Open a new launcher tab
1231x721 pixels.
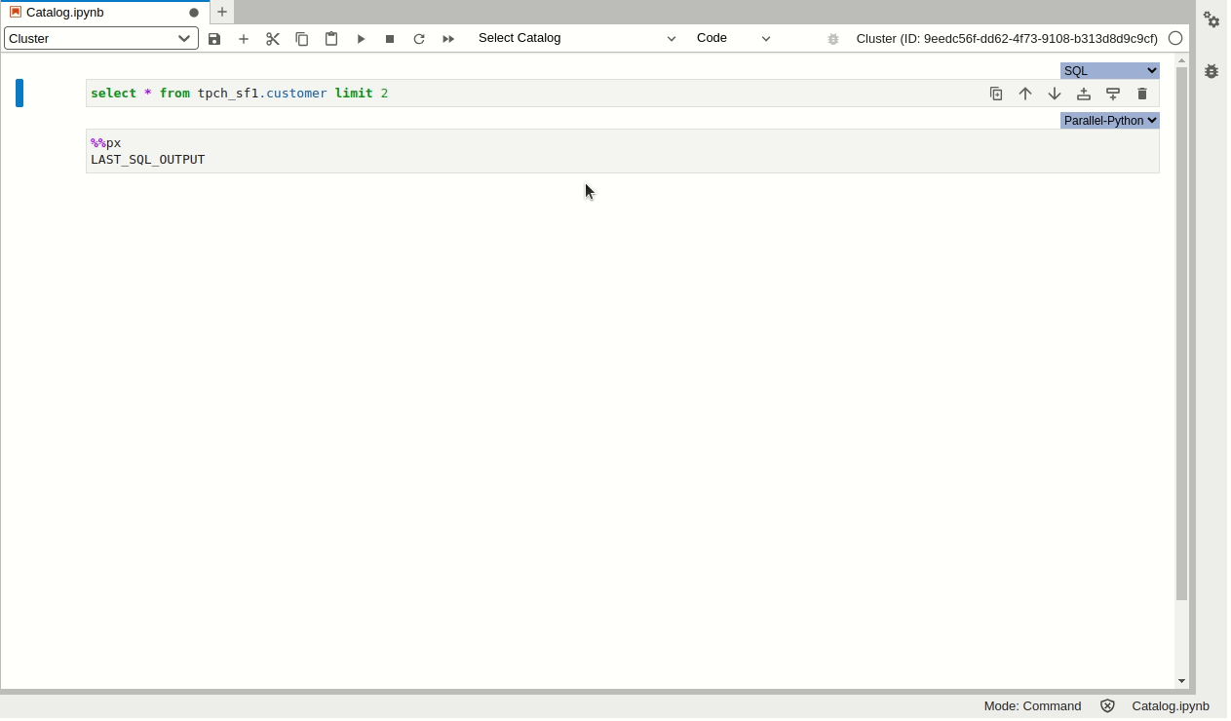pyautogui.click(x=222, y=13)
